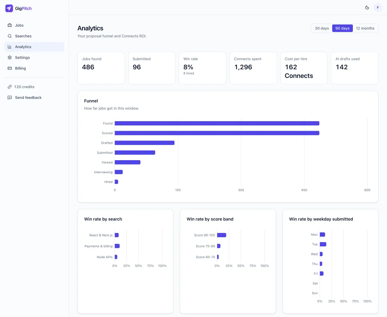387x317 pixels.
Task: Click the GigPitch brand name
Action: coord(23,8)
